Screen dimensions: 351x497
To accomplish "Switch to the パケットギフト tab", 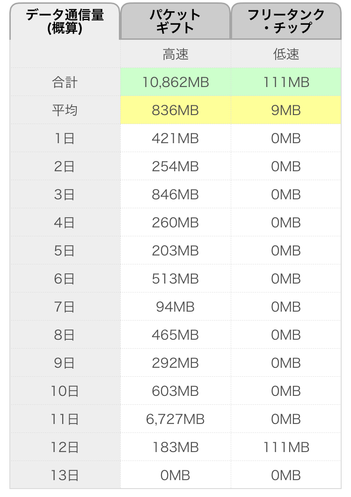I will pyautogui.click(x=175, y=22).
